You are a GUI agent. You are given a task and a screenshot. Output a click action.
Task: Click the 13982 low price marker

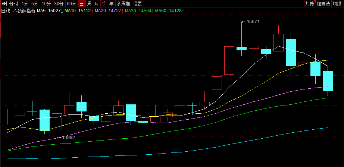point(69,138)
